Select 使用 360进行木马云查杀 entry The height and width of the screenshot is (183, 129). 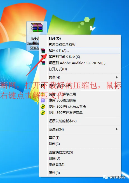[80, 107]
